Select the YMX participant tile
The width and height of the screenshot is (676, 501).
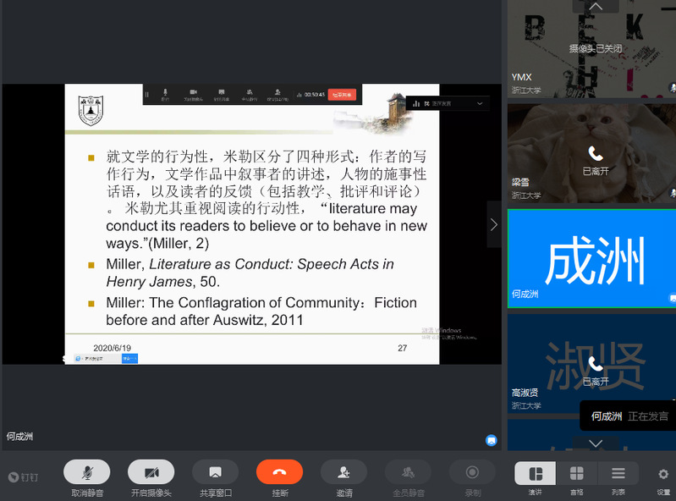(591, 49)
